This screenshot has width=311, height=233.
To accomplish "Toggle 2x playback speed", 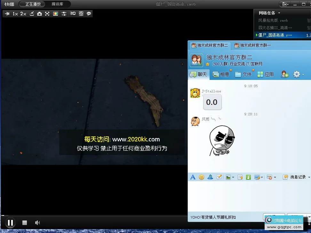I will click(x=23, y=13).
